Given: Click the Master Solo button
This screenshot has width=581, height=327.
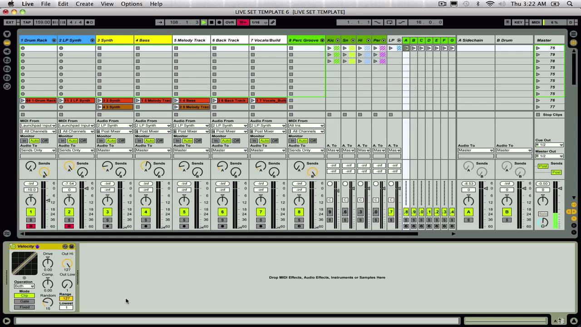Looking at the screenshot, I should click(543, 213).
